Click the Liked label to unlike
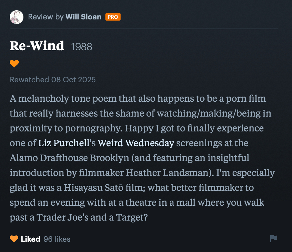The height and width of the screenshot is (252, 292). [30, 239]
